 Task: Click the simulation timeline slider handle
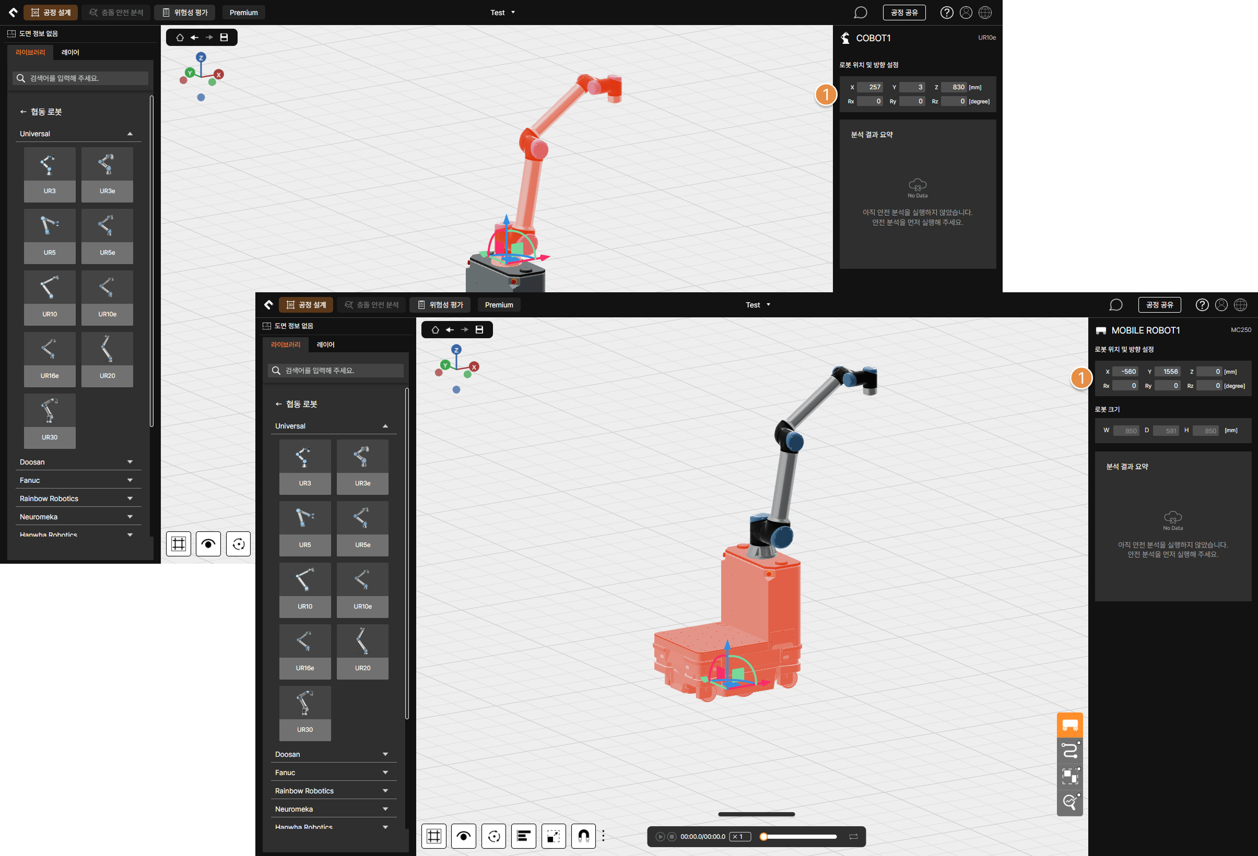tap(763, 837)
